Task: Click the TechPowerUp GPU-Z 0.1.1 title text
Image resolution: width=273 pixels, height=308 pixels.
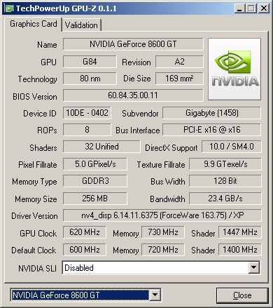Action: click(66, 8)
